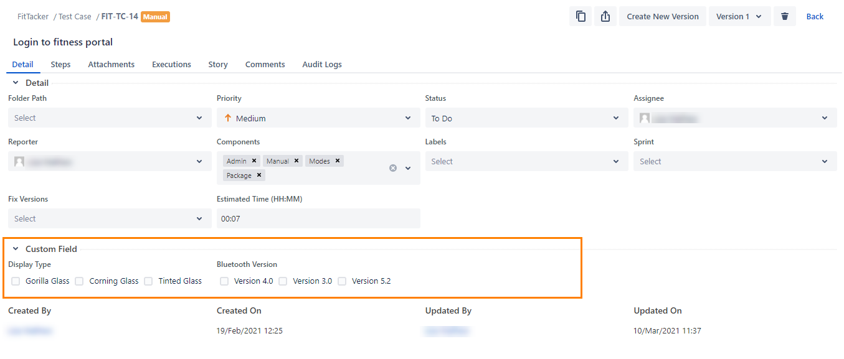Click the Manual badge
The height and width of the screenshot is (359, 844).
[x=155, y=17]
